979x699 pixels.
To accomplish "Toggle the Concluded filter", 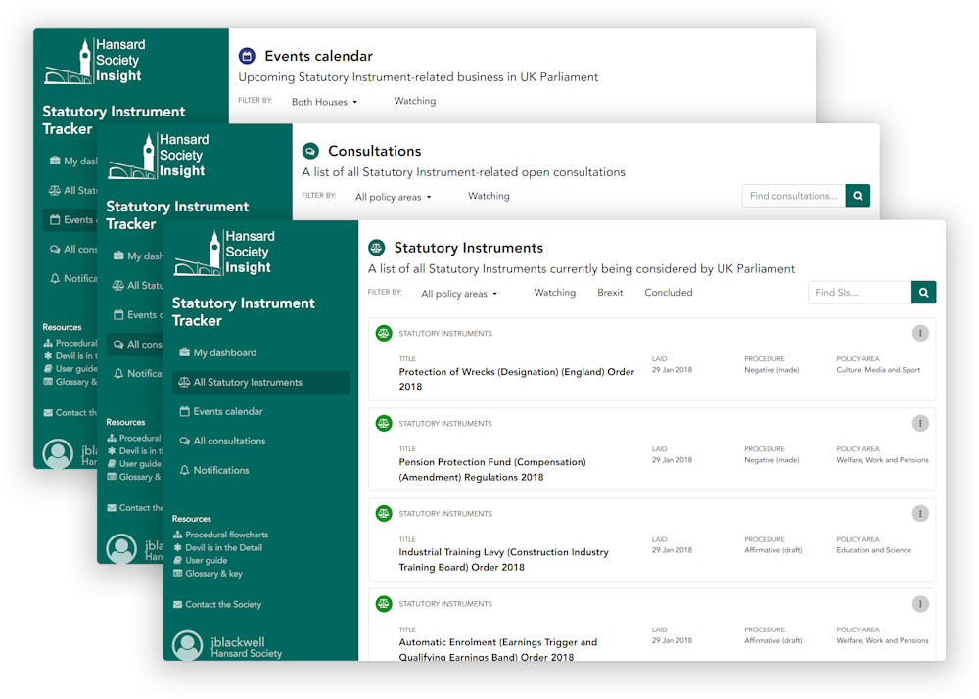I will point(668,292).
